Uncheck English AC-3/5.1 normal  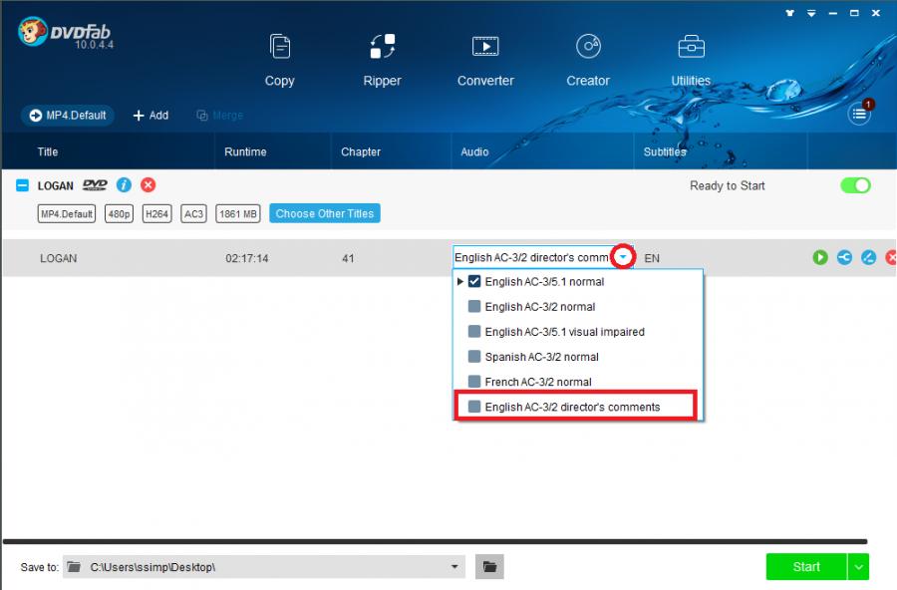(x=474, y=282)
